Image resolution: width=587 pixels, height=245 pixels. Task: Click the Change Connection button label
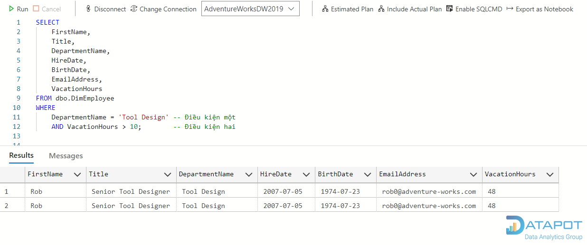[168, 9]
